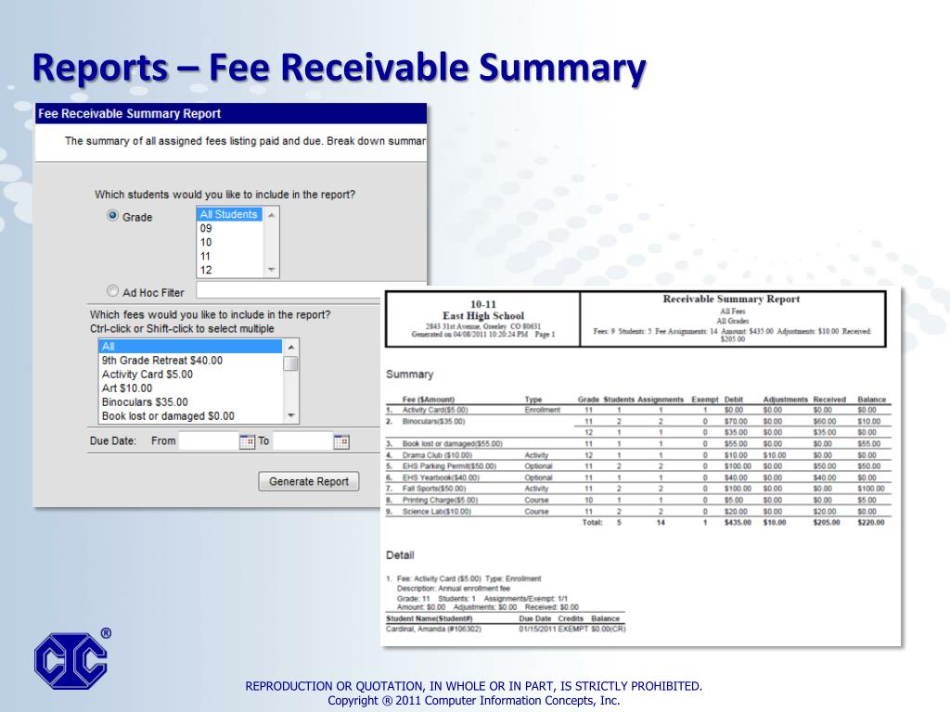950x712 pixels.
Task: Select the Grade radio button
Action: (112, 215)
